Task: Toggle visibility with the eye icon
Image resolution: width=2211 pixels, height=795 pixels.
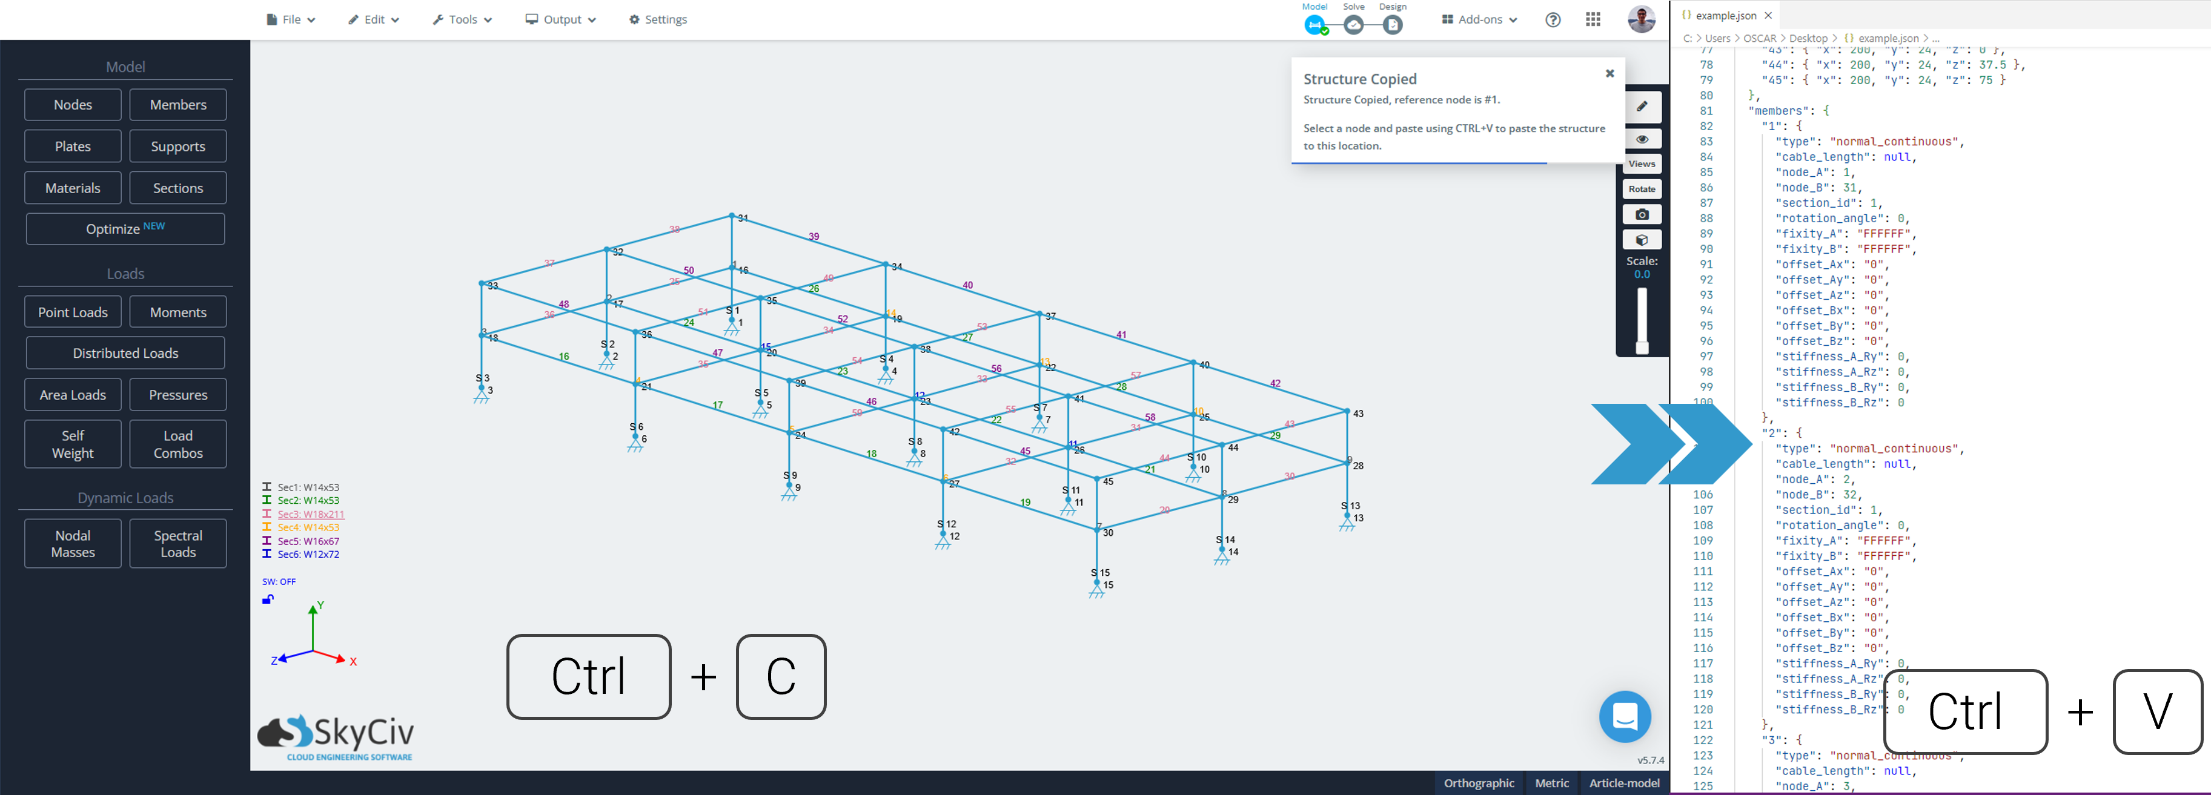Action: [1641, 139]
